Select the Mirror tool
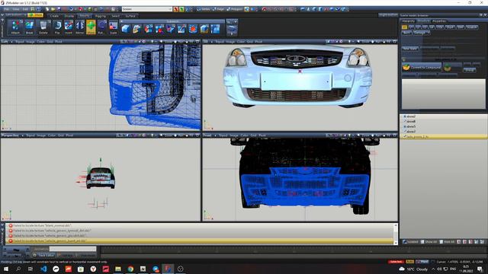The width and height of the screenshot is (488, 274). point(79,27)
